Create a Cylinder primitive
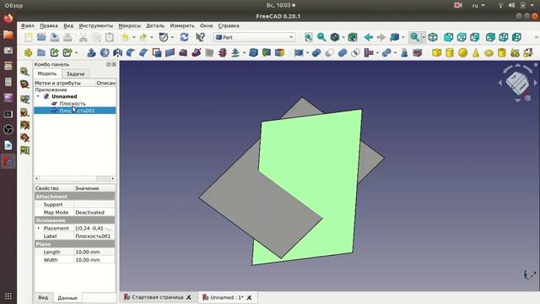The image size is (540, 304). point(450,52)
